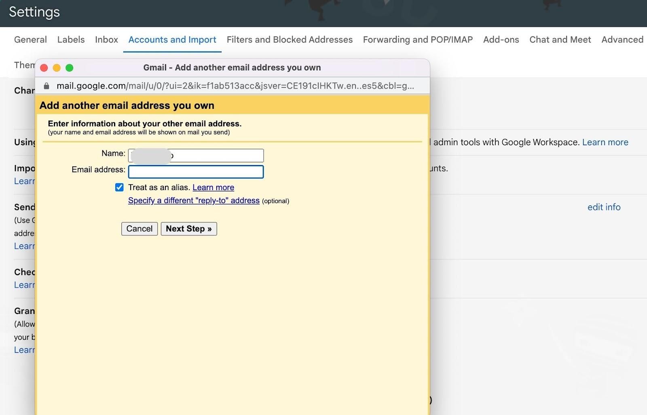This screenshot has height=415, width=647.
Task: Open the Advanced settings tab
Action: pos(622,40)
